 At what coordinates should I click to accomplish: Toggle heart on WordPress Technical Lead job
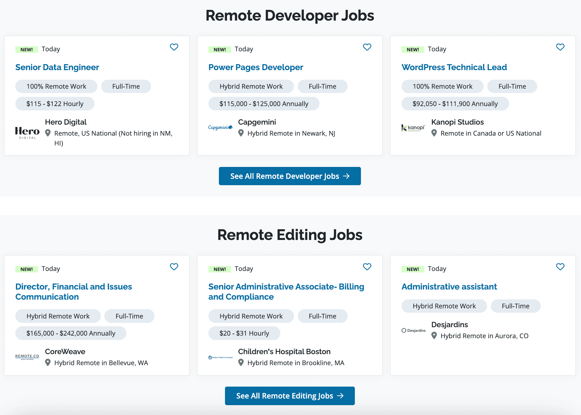coord(560,47)
